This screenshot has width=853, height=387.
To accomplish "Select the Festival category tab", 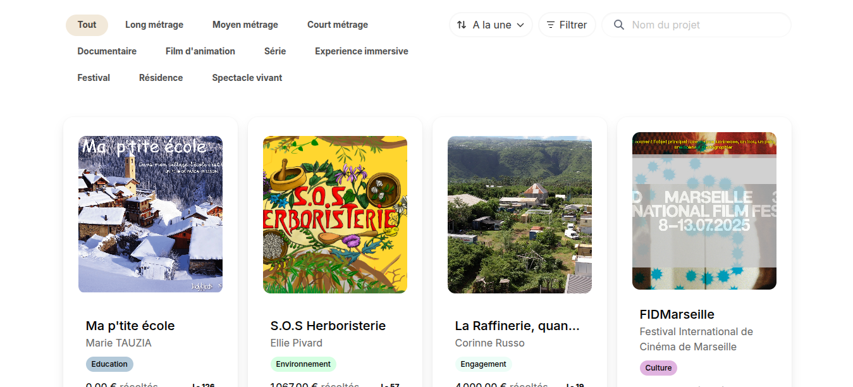I will pos(94,78).
